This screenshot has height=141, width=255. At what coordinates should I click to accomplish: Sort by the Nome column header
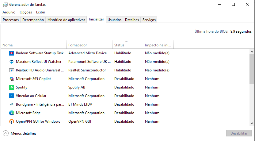coord(33,45)
